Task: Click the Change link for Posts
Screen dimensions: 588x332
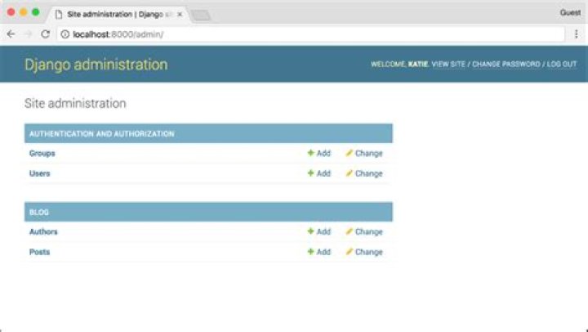Action: click(x=368, y=252)
